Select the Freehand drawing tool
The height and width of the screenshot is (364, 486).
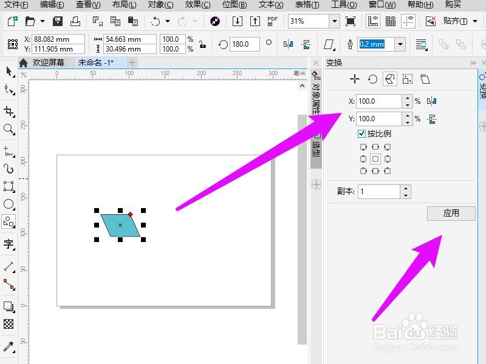[9, 151]
